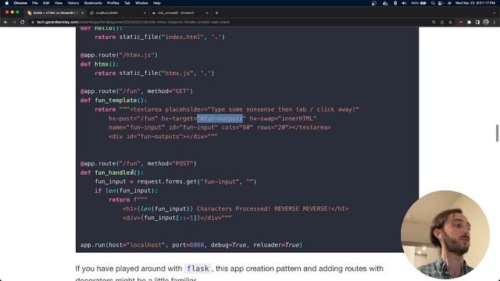Click the Chrome profile avatar
Screen dimensions: 500x281
486,22
